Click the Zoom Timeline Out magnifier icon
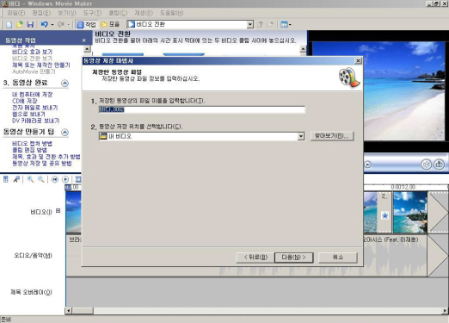Image resolution: width=449 pixels, height=323 pixels. 41,180
